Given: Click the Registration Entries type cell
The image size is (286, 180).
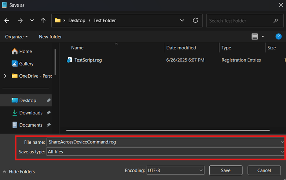Looking at the screenshot, I should 241,60.
